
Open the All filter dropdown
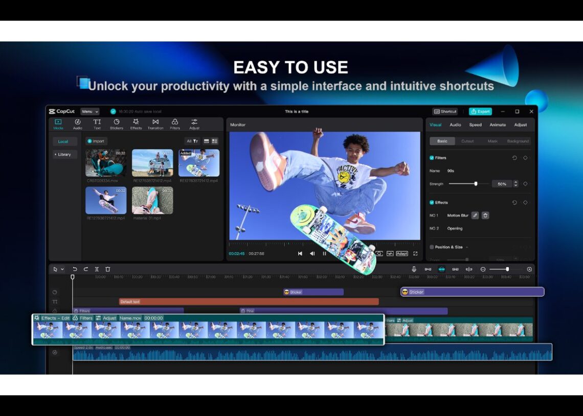click(x=192, y=141)
